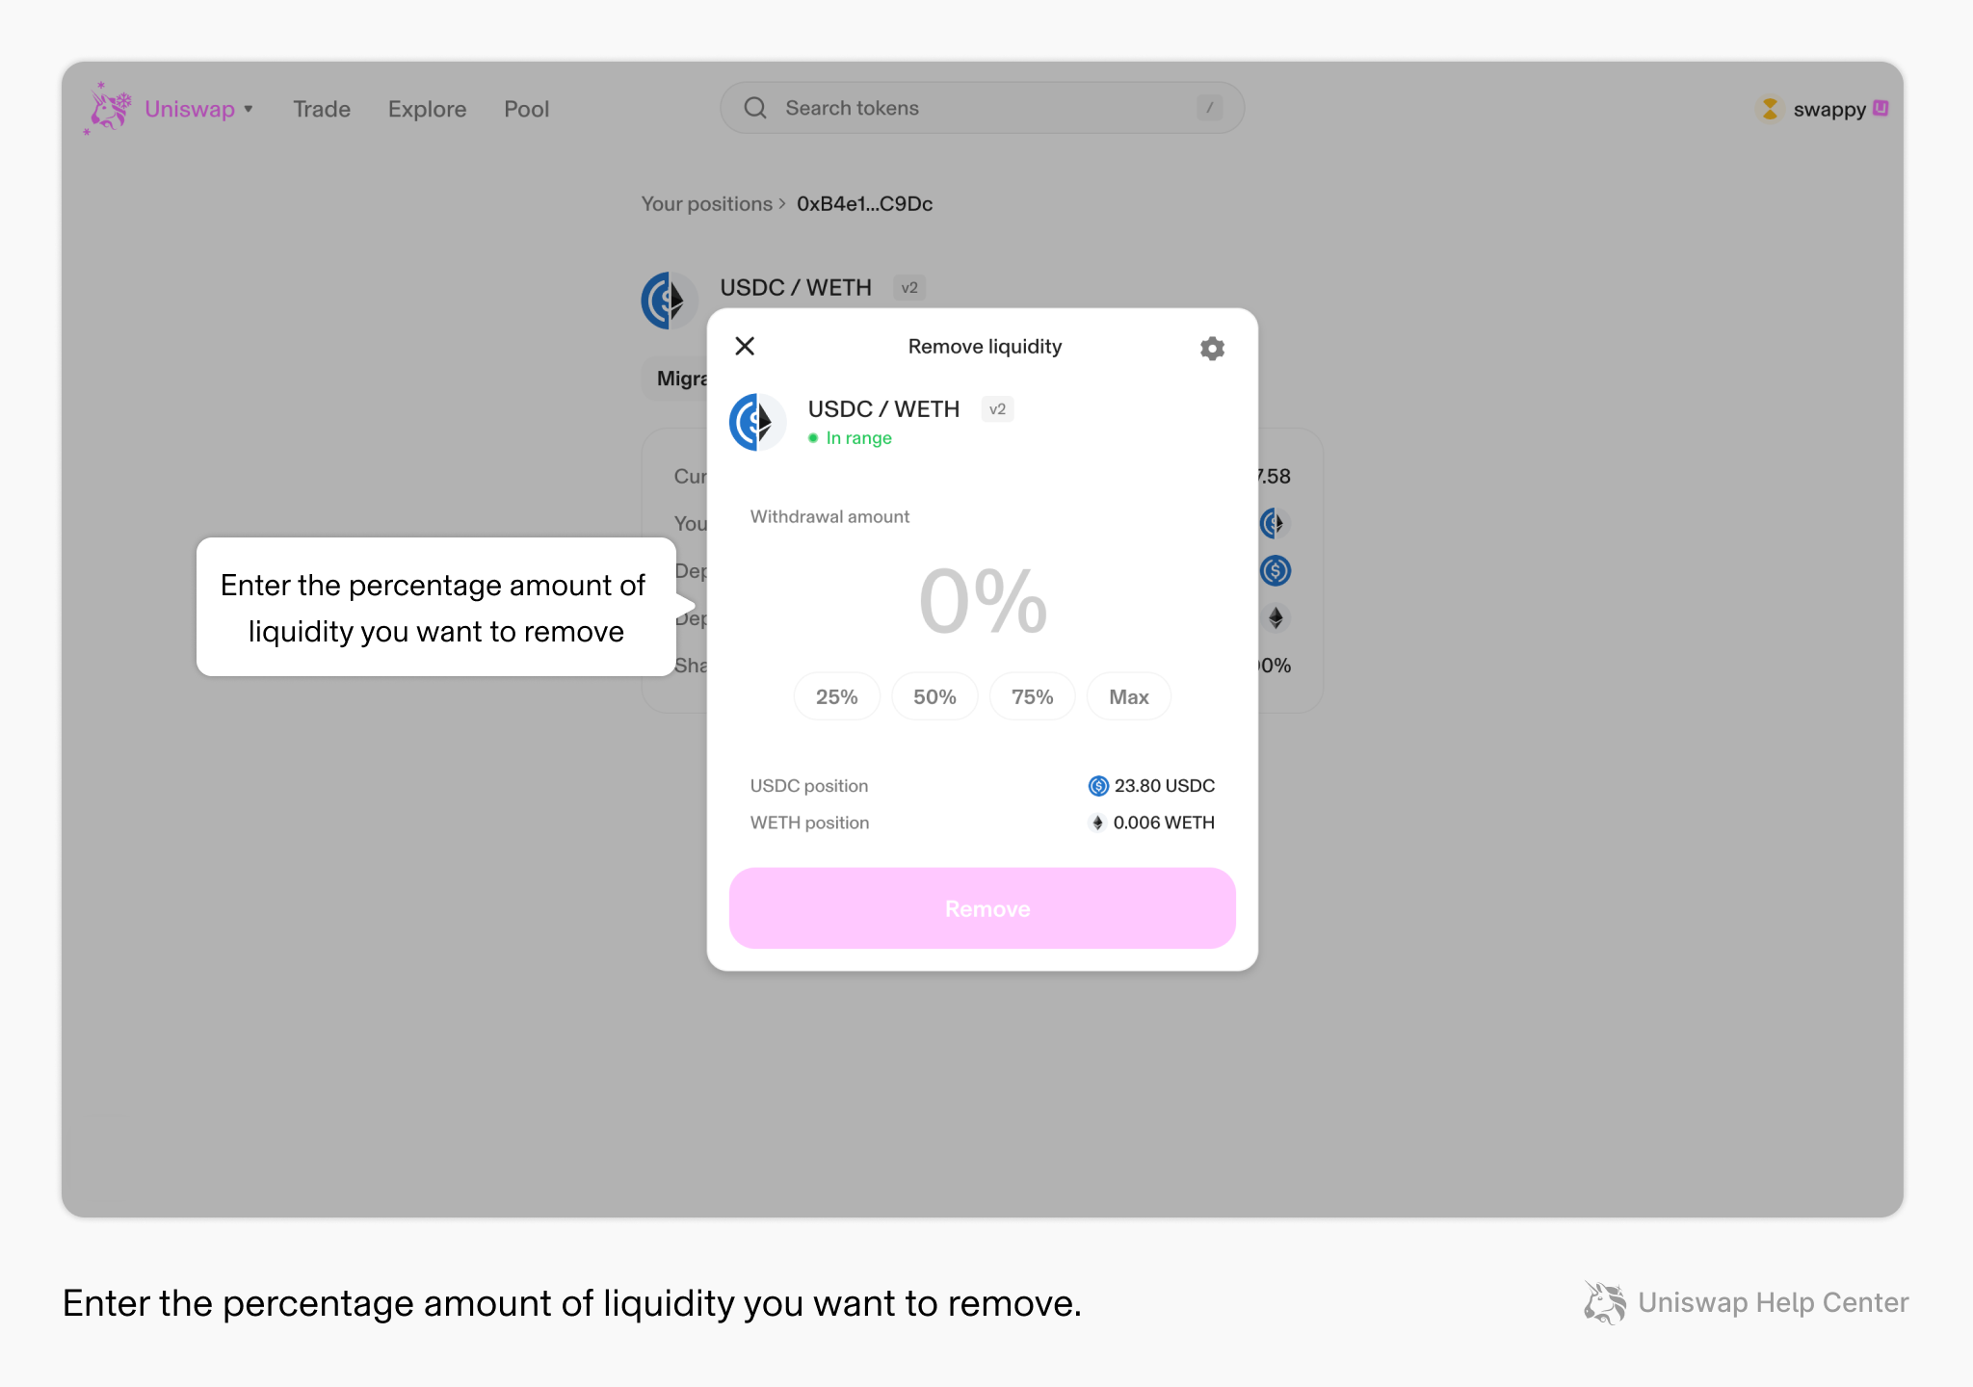This screenshot has height=1387, width=1973.
Task: Select the 25% withdrawal preset
Action: 836,696
